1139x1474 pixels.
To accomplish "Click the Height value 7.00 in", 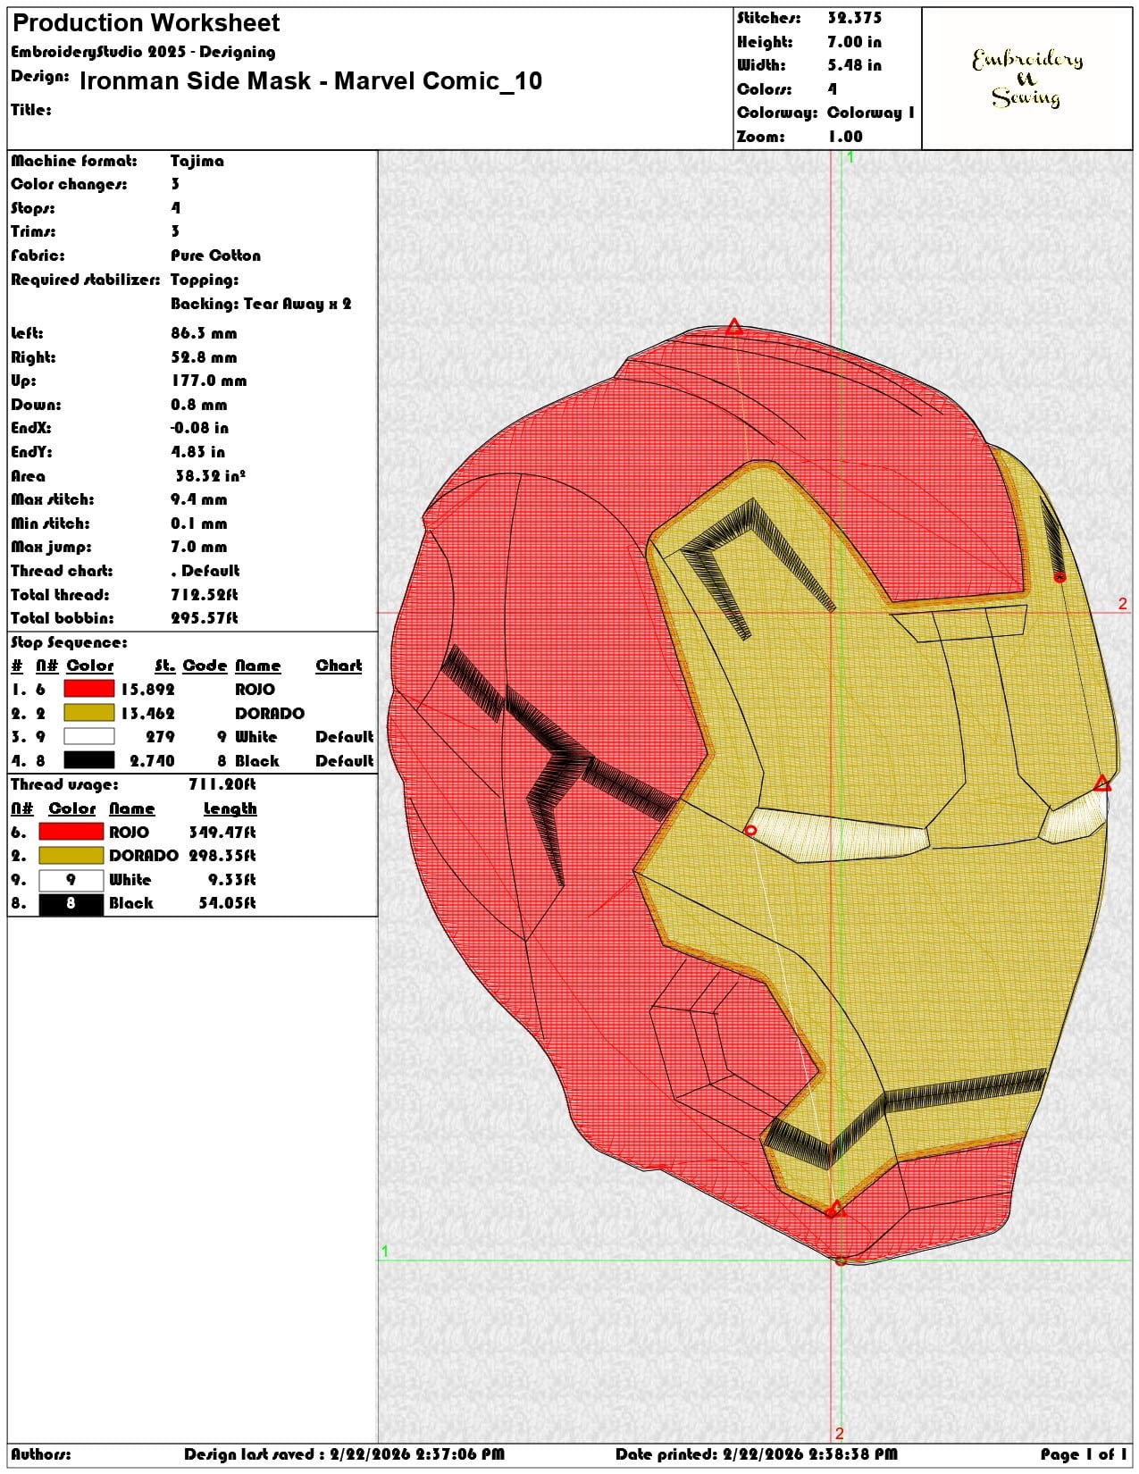I will click(855, 42).
